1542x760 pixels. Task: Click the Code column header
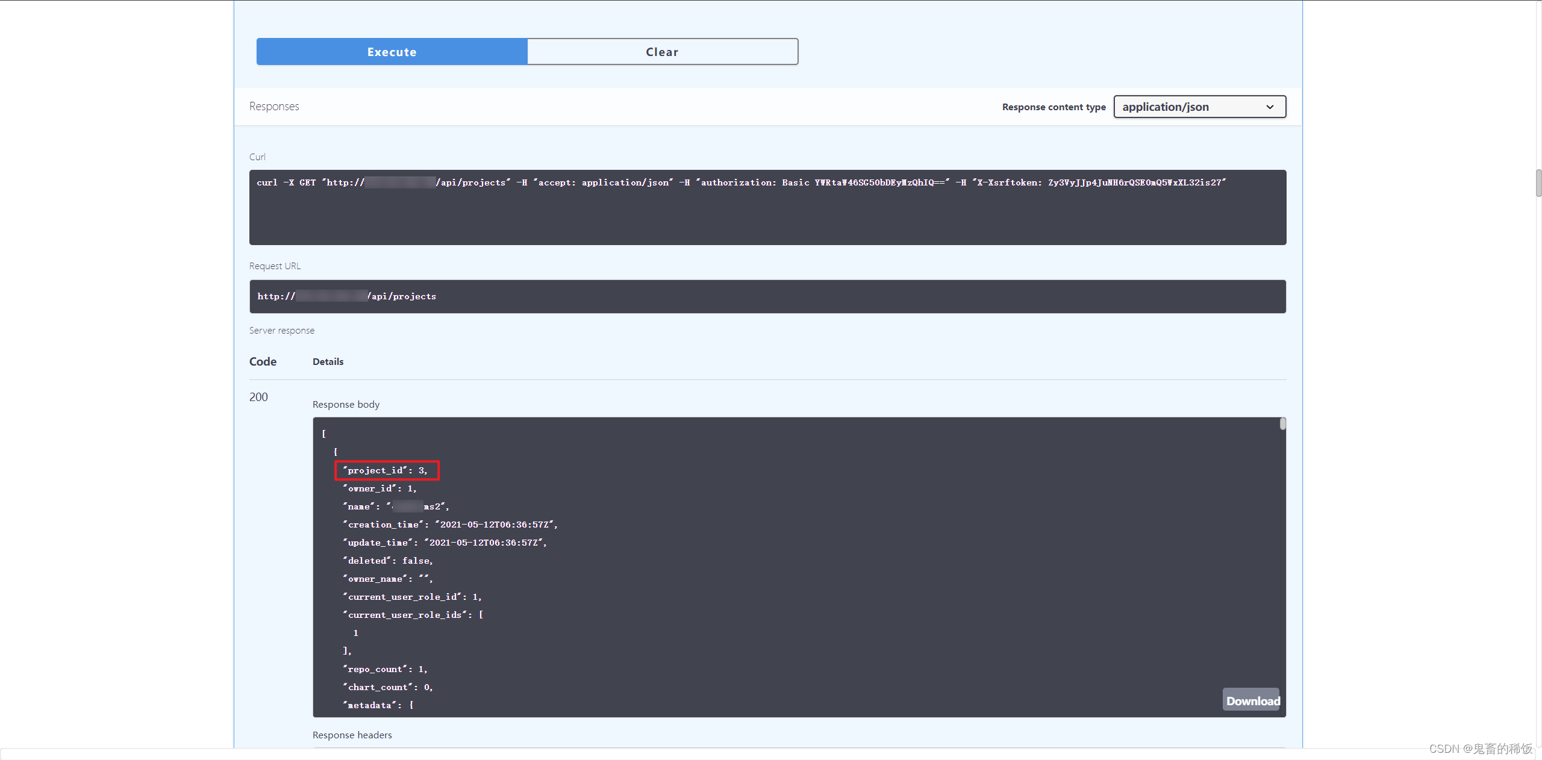coord(263,361)
